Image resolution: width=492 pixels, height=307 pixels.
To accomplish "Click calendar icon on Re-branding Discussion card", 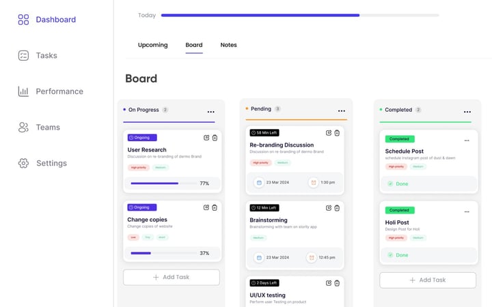I will coord(259,182).
